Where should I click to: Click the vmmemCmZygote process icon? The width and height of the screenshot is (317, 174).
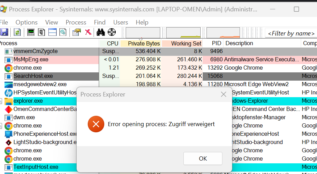(x=9, y=52)
